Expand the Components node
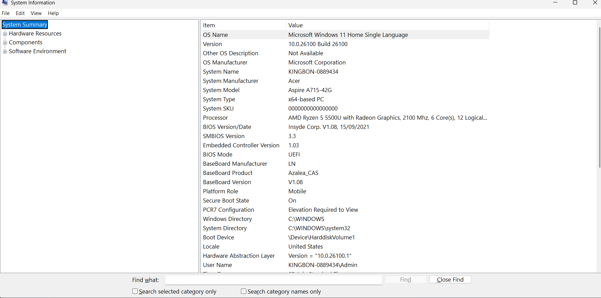Image resolution: width=601 pixels, height=298 pixels. point(5,43)
